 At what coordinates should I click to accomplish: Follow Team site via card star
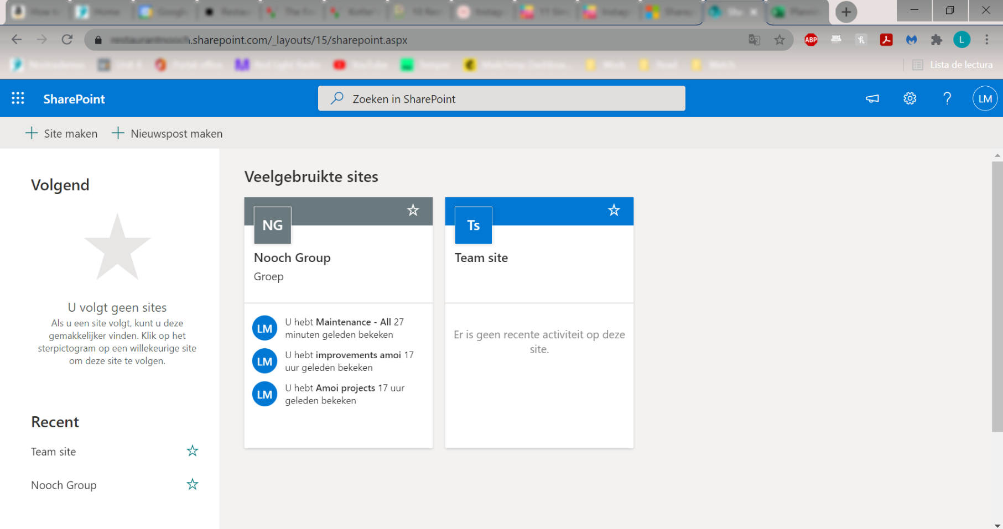pyautogui.click(x=614, y=210)
